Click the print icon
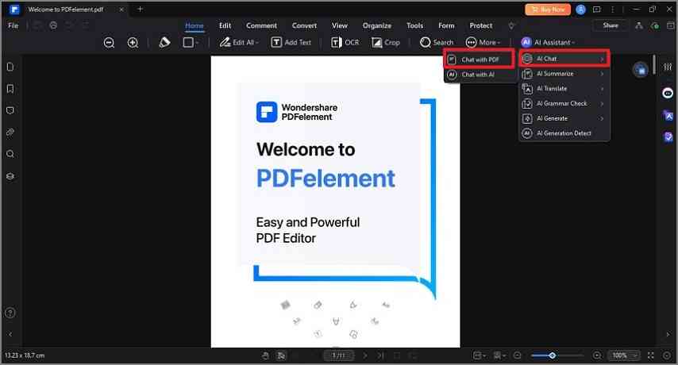The image size is (678, 365). point(53,25)
